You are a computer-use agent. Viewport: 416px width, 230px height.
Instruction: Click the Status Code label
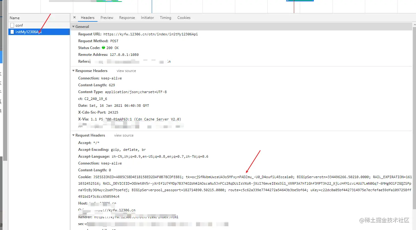pyautogui.click(x=89, y=48)
